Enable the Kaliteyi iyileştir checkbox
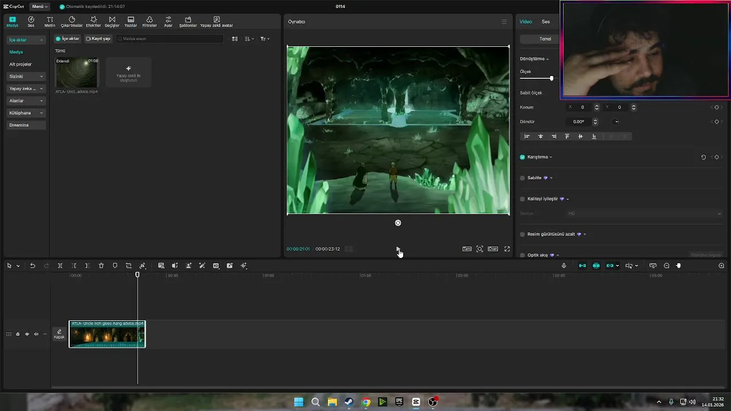Viewport: 731px width, 411px height. click(523, 199)
